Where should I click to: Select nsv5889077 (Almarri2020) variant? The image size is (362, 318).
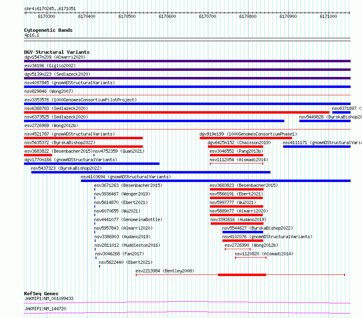(239, 211)
